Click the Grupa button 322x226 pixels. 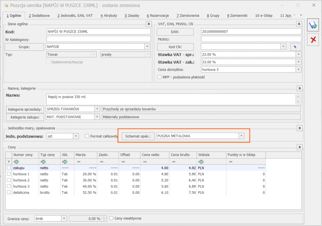pyautogui.click(x=24, y=47)
